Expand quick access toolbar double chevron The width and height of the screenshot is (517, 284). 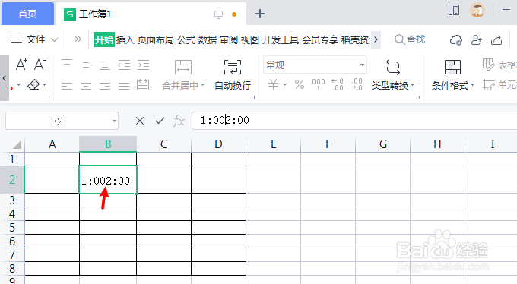(x=78, y=39)
